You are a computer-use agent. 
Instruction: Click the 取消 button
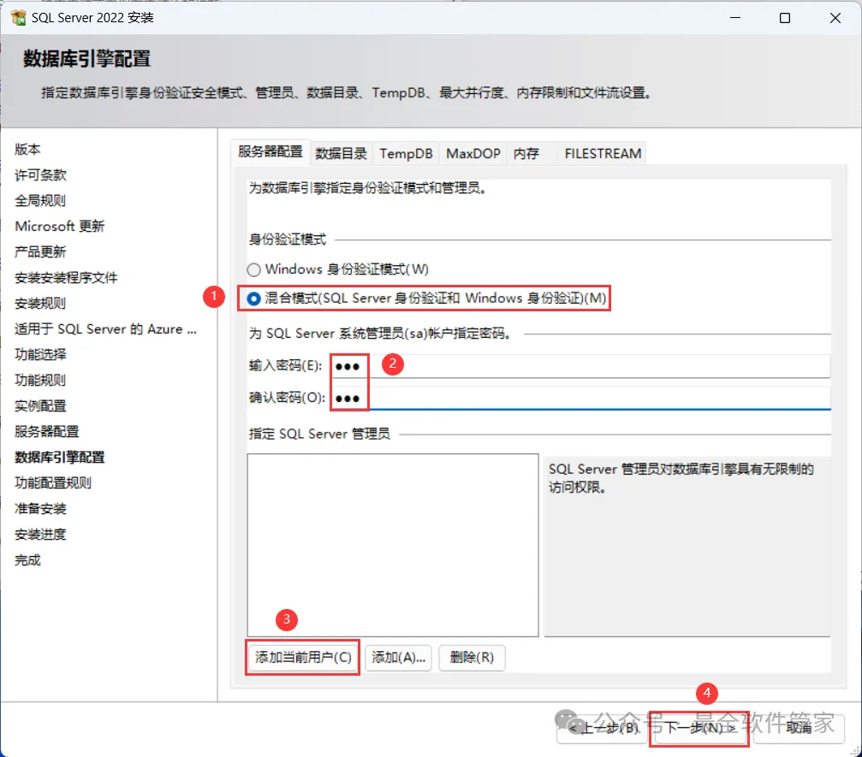click(x=799, y=729)
